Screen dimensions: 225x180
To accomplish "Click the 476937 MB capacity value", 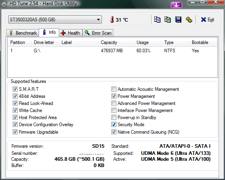I will [112, 51].
